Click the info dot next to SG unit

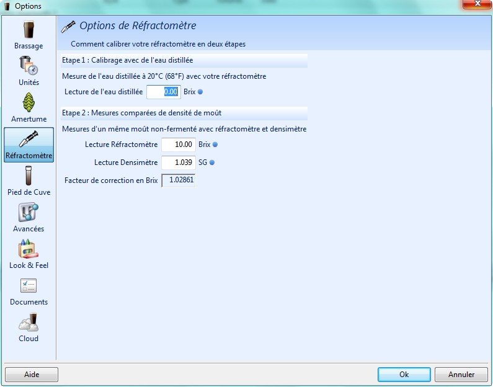coord(211,162)
